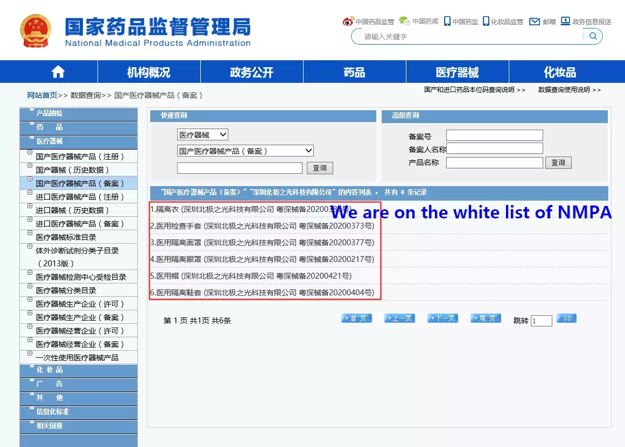This screenshot has width=625, height=447.
Task: Click the 下一页 next page button
Action: 443,318
